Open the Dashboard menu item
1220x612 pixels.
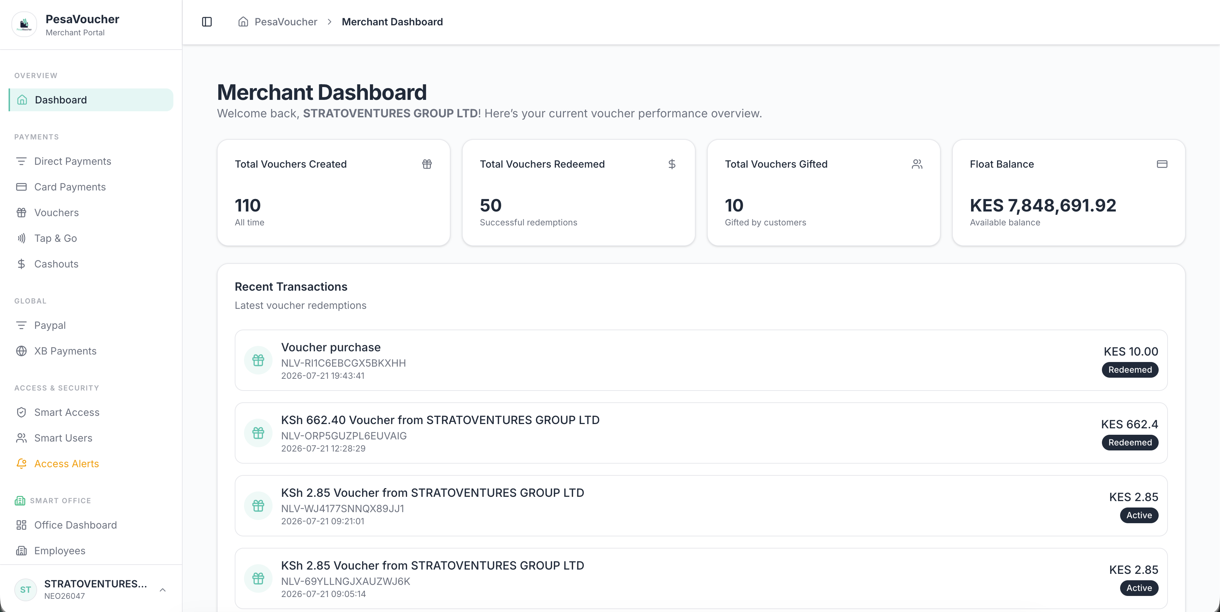click(91, 100)
